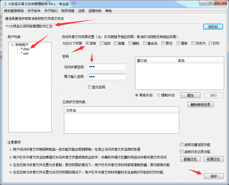The width and height of the screenshot is (229, 185).
Task: Select user chen in the user list
Action: [x=26, y=49]
